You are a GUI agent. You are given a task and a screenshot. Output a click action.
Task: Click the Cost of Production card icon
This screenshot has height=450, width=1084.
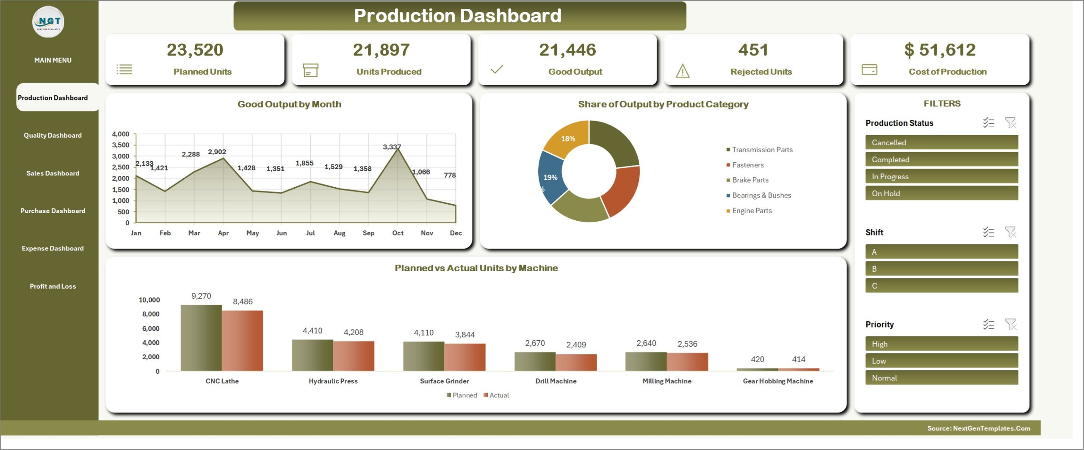(x=869, y=69)
